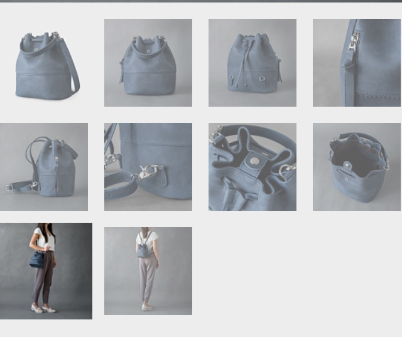
Task: Select photo of model holding bag by hand
Action: pyautogui.click(x=46, y=271)
